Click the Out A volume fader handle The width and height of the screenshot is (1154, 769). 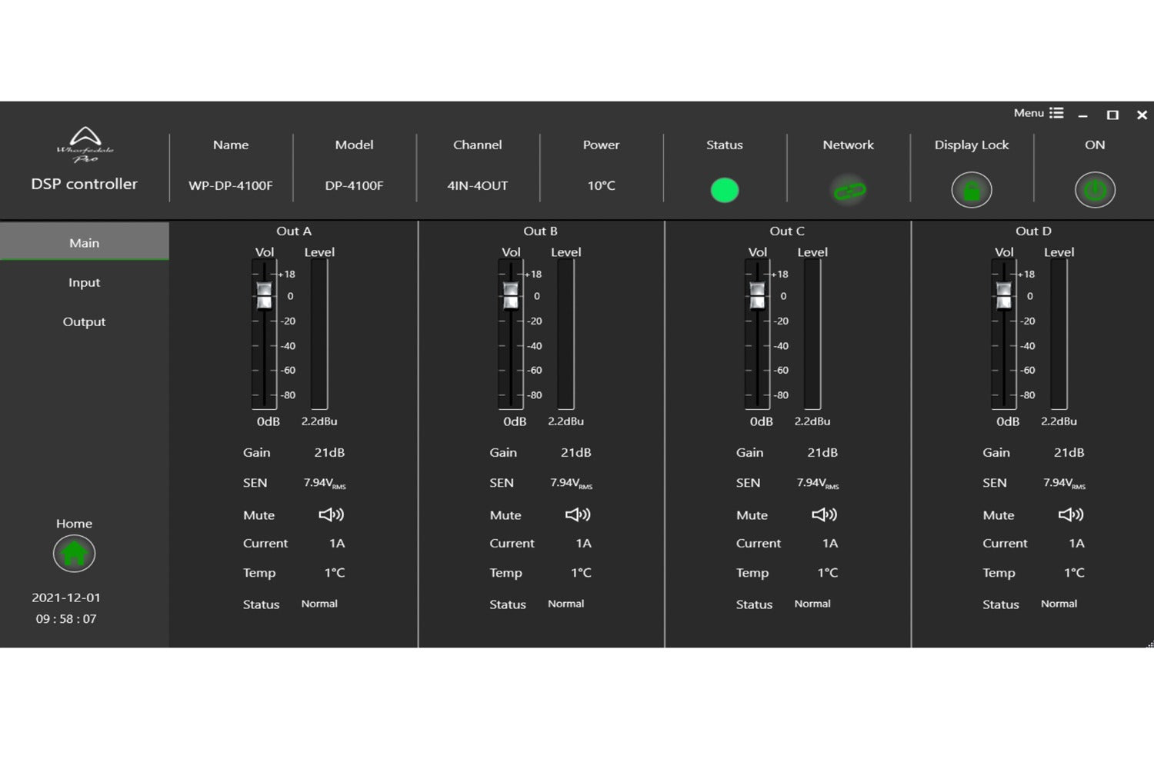coord(264,295)
